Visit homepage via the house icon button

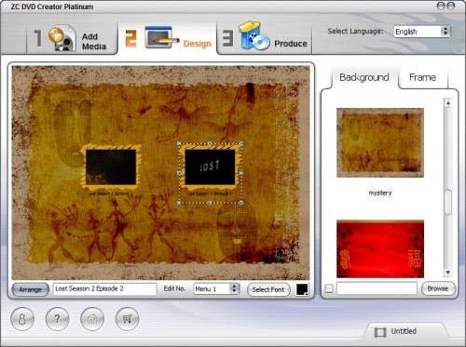(x=92, y=319)
